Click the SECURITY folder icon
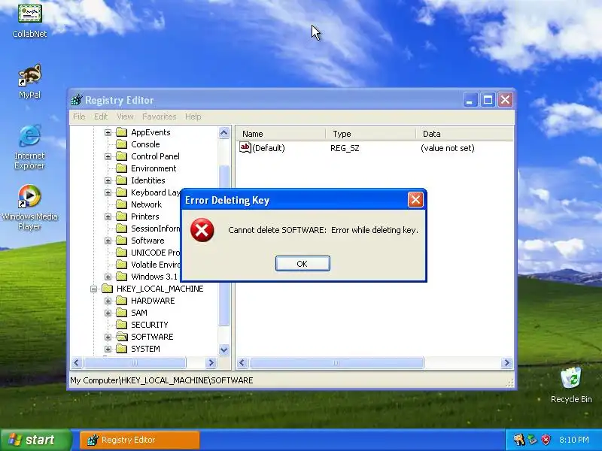 [122, 325]
